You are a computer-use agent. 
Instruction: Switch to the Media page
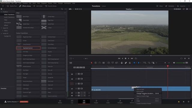(60, 102)
